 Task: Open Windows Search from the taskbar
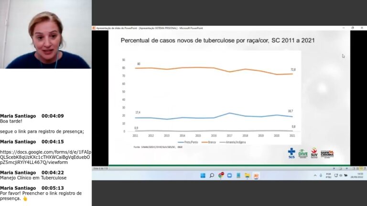tap(212, 175)
